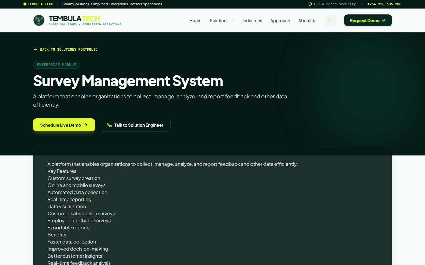Click the Talk to Solution Engineer button
Viewport: 425px width, 265px height.
click(x=135, y=125)
